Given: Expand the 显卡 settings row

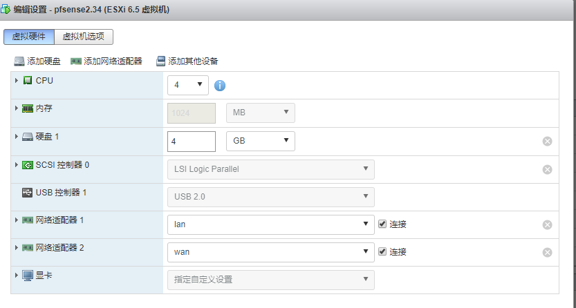Looking at the screenshot, I should [17, 275].
